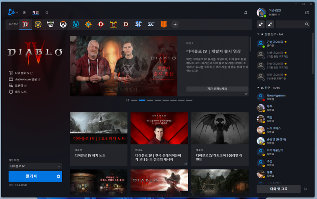The image size is (317, 199).
Task: Select the StarCraft II game icon
Action: point(138,25)
